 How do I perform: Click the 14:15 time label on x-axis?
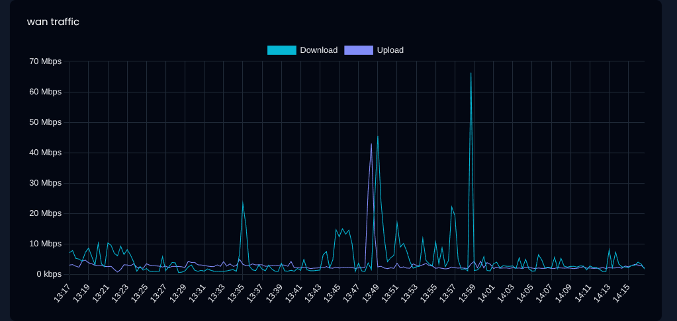[621, 292]
